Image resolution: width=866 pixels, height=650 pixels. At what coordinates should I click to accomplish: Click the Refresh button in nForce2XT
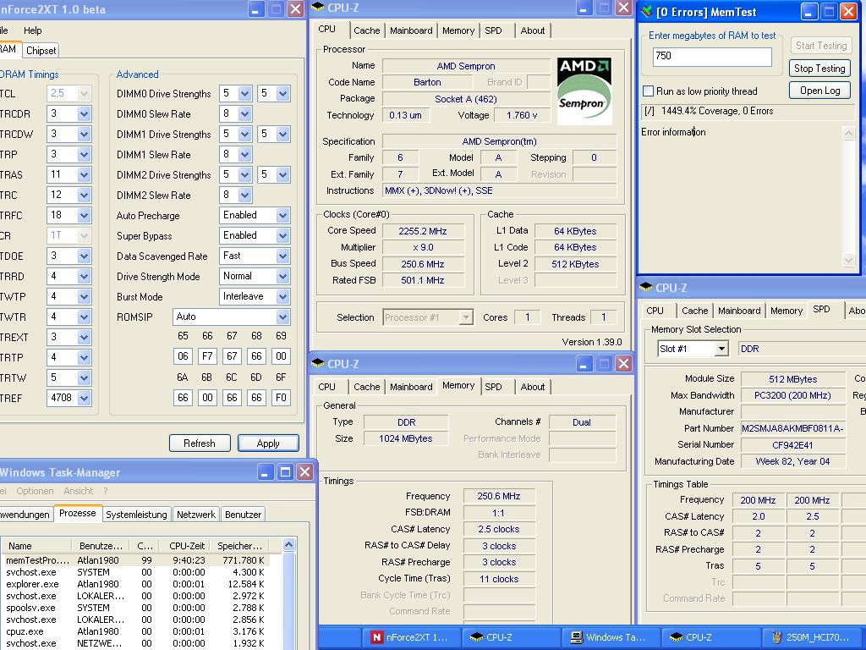pos(200,443)
